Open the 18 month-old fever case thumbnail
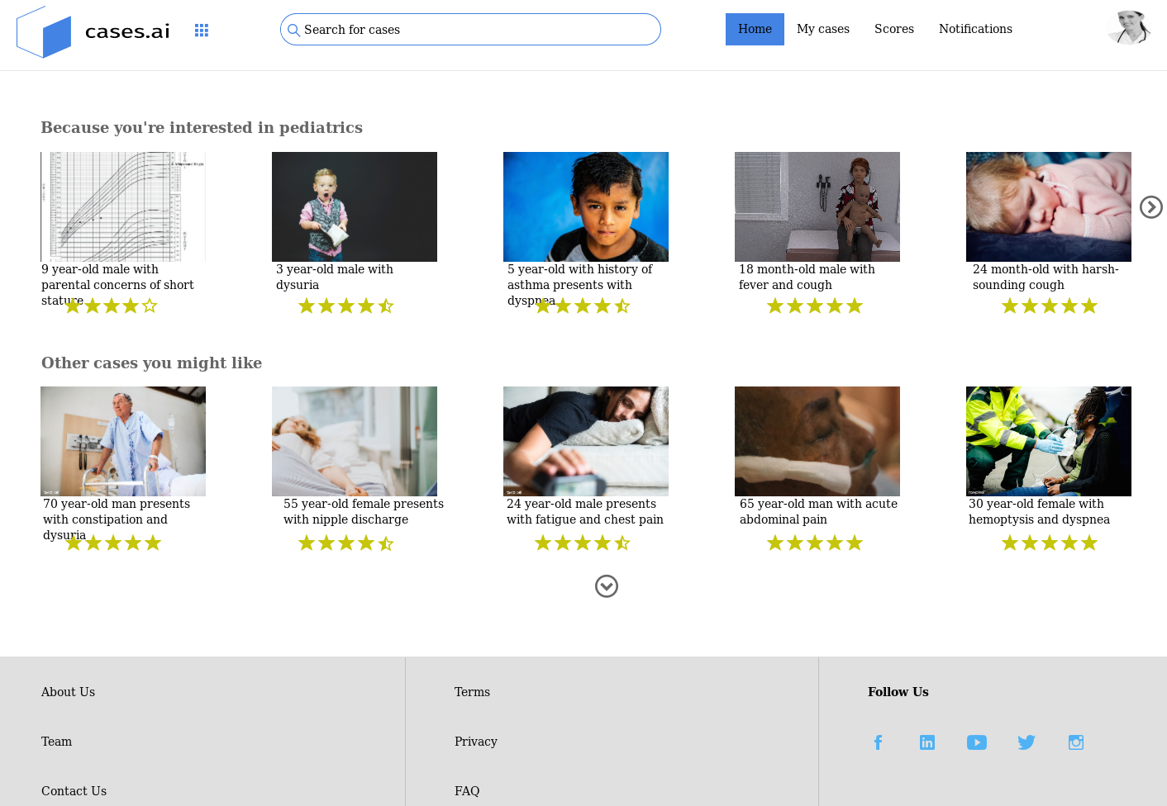 817,206
